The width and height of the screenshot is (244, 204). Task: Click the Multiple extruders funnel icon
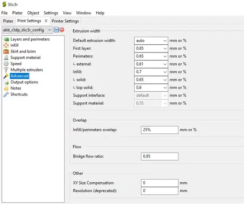pyautogui.click(x=6, y=70)
